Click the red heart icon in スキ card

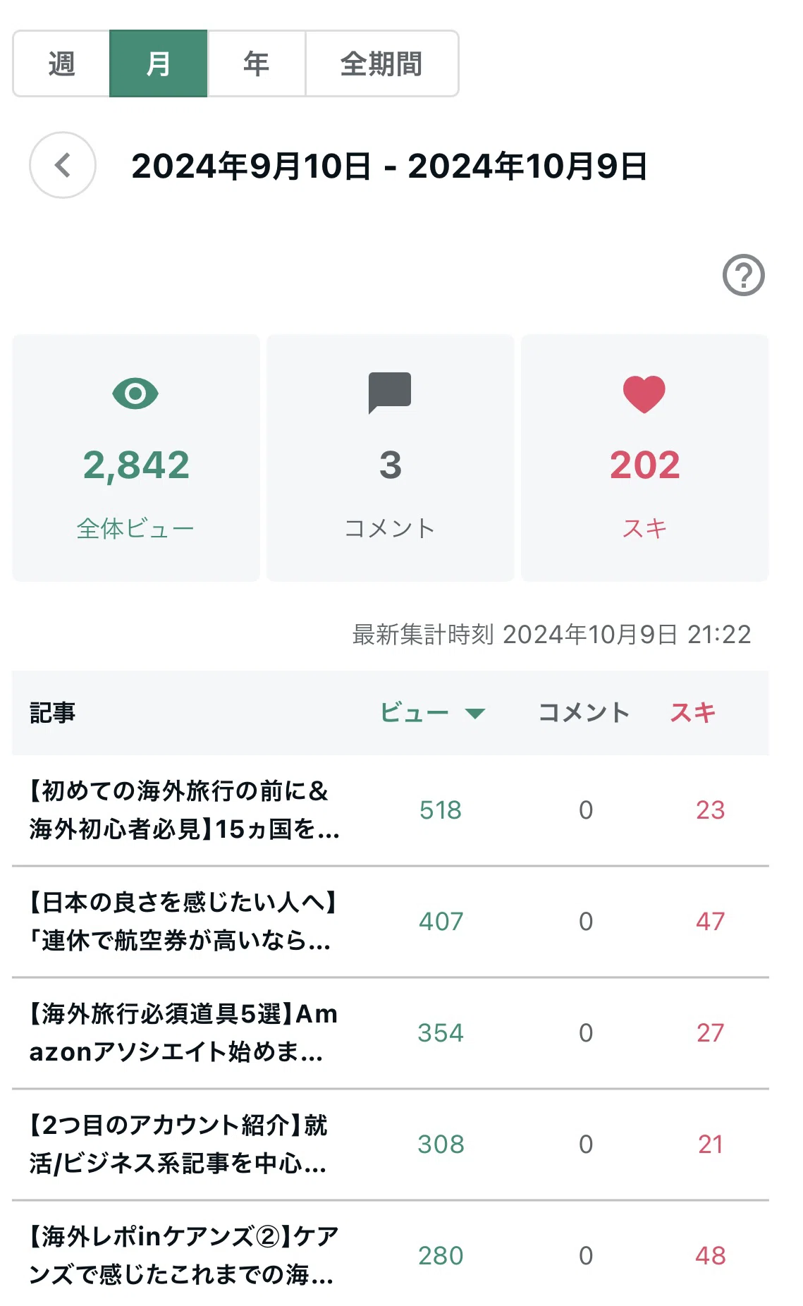coord(644,393)
